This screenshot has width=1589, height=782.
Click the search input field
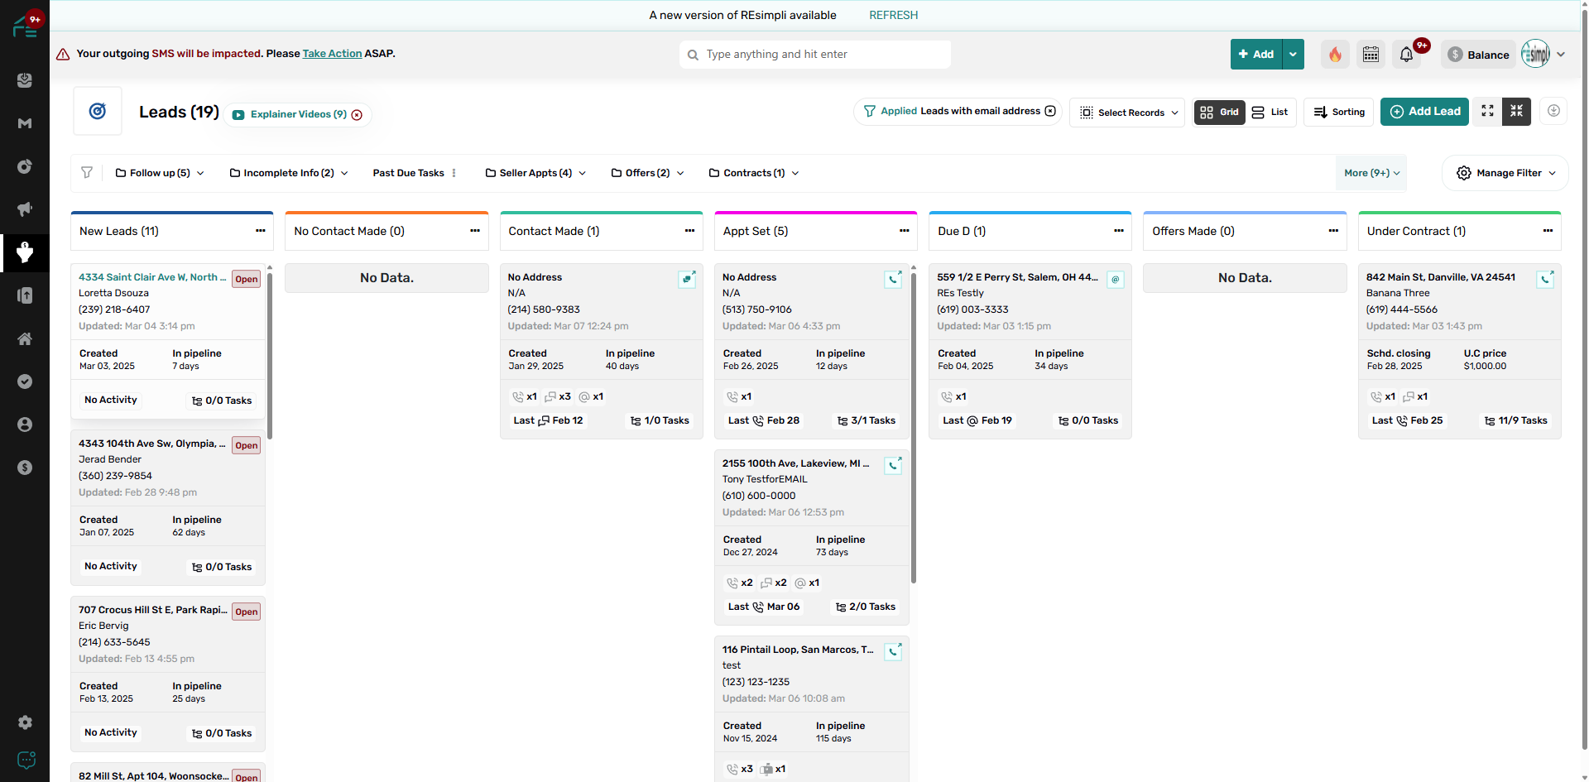point(815,54)
